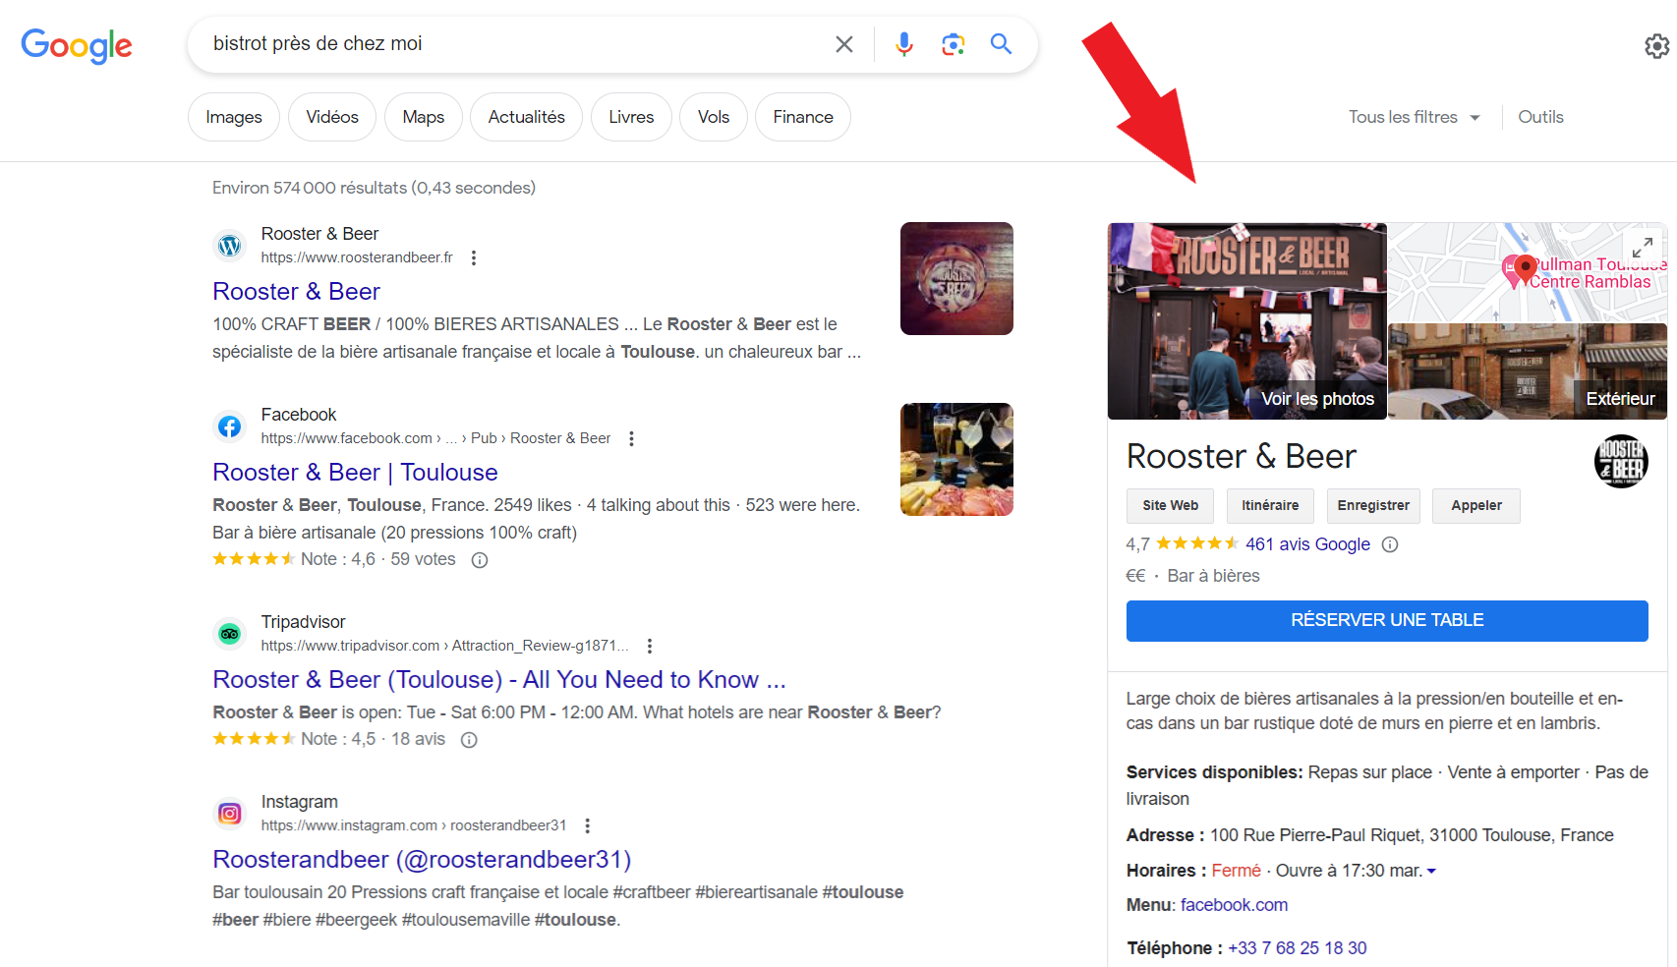
Task: Launch the search with the magnifier icon
Action: (x=1001, y=43)
